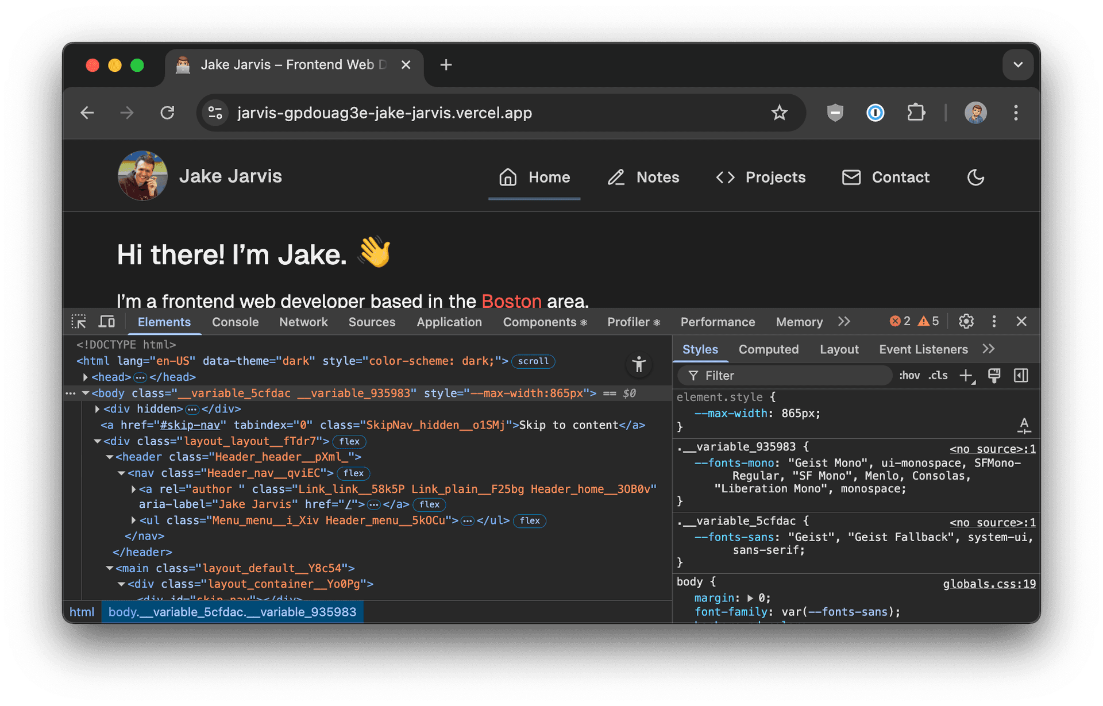Click the Projects navigation link

[x=775, y=177]
